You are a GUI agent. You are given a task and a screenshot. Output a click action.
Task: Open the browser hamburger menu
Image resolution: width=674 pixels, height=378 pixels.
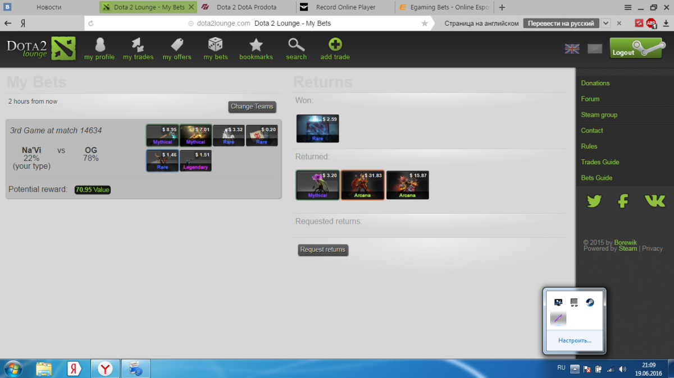click(627, 7)
